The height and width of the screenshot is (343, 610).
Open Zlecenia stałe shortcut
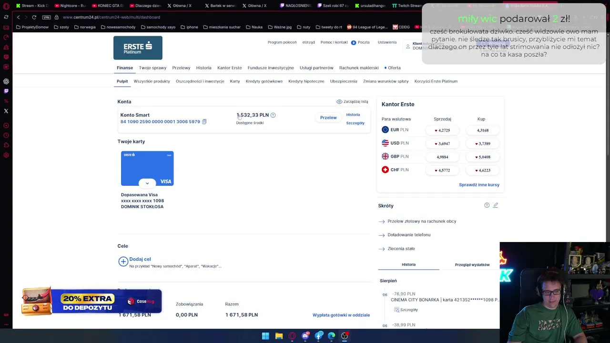click(x=401, y=249)
